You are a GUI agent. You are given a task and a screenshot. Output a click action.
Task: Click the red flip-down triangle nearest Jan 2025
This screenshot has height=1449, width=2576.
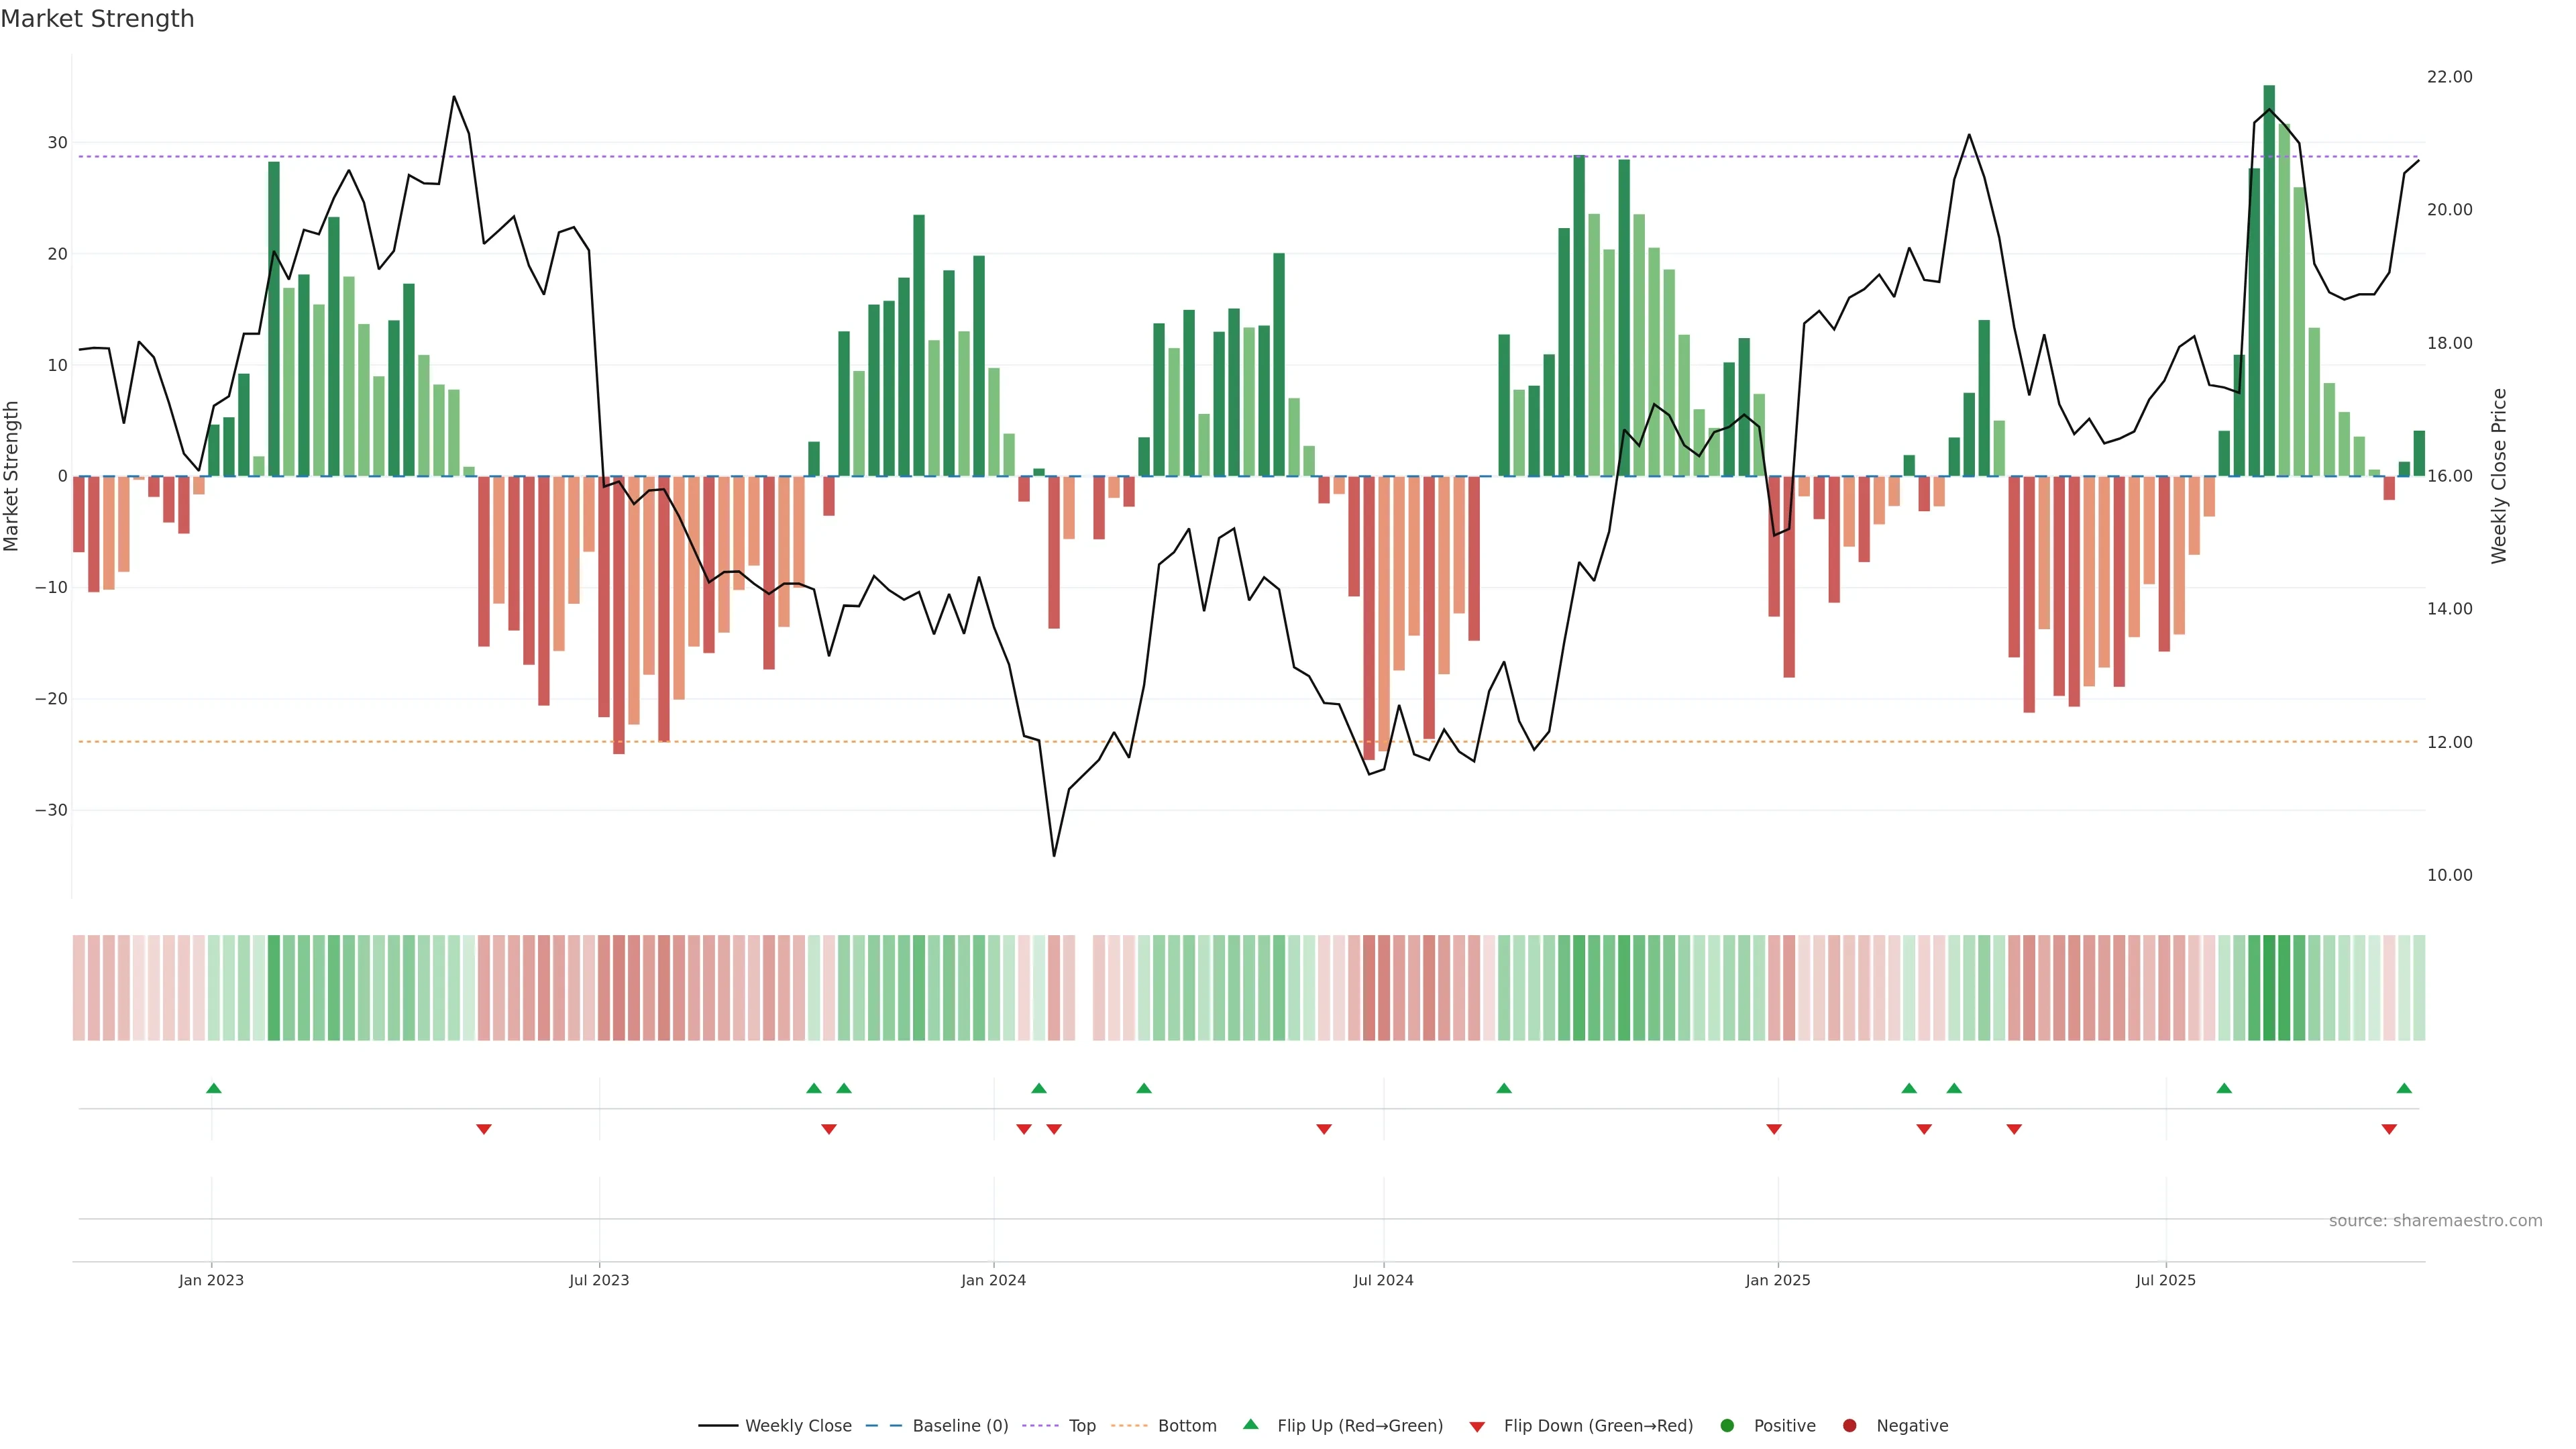coord(1774,1129)
